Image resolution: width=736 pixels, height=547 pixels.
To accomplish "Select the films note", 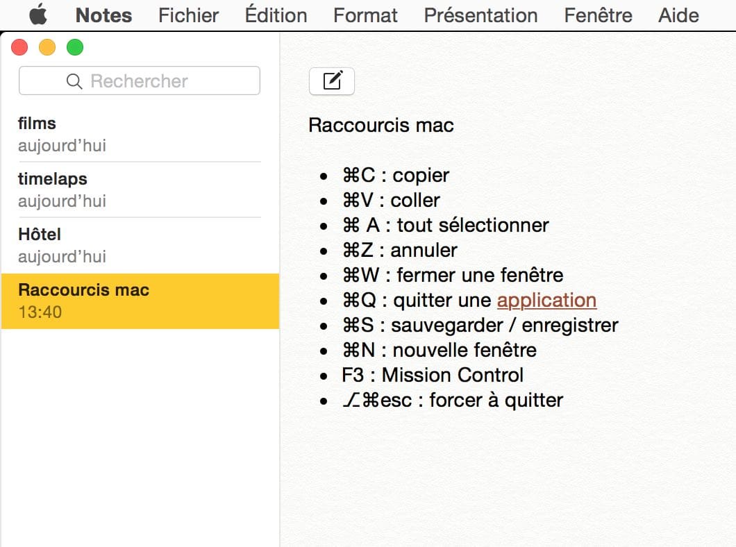I will (140, 134).
